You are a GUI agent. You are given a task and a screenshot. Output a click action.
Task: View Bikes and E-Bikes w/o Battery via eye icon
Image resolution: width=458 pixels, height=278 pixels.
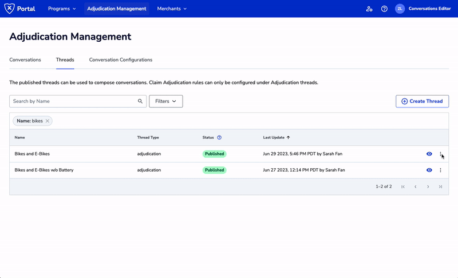pyautogui.click(x=429, y=170)
